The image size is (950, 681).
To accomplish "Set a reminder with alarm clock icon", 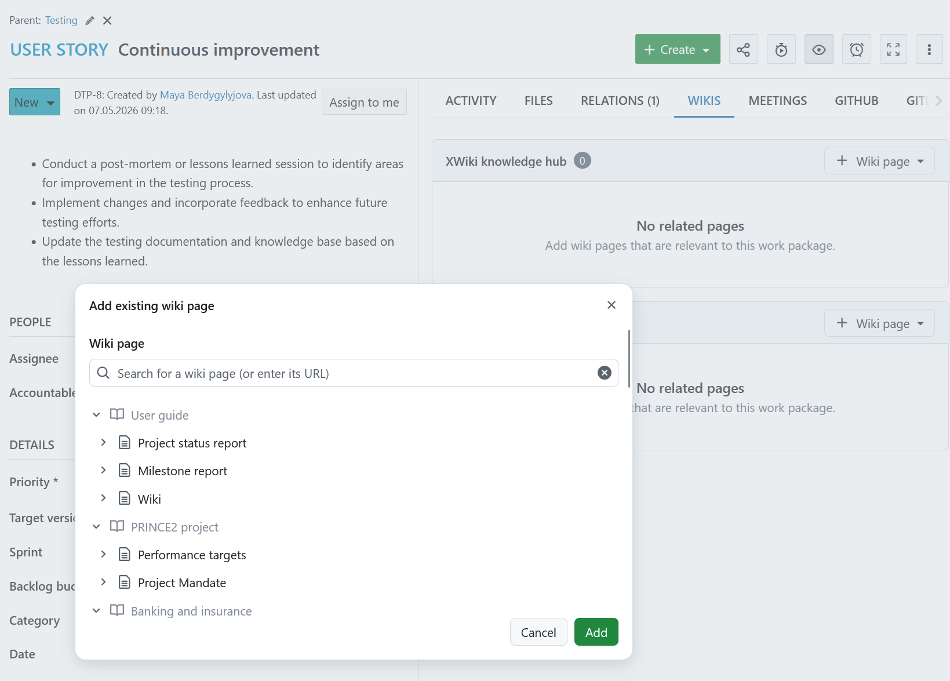I will click(857, 49).
